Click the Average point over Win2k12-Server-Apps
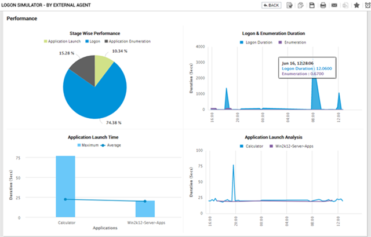371x237 pixels. click(145, 201)
